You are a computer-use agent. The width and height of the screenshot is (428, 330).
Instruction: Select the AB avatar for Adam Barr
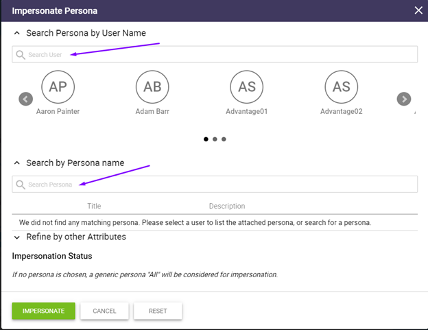click(152, 87)
